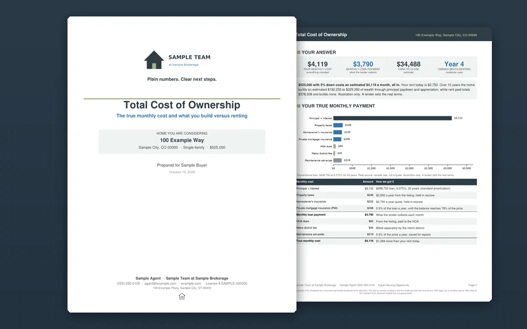The height and width of the screenshot is (329, 527).
Task: Click the bold '100 Example Way' address on cover
Action: coord(182,140)
